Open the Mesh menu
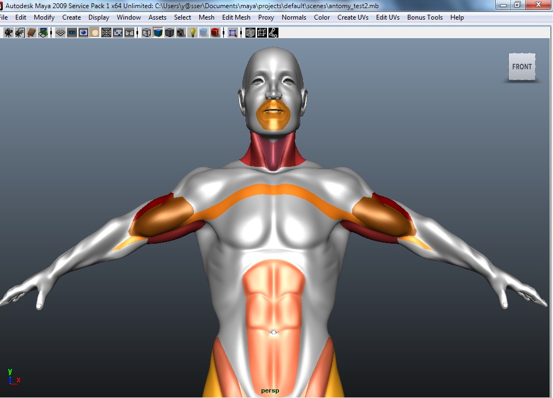The height and width of the screenshot is (398, 553). pyautogui.click(x=206, y=17)
